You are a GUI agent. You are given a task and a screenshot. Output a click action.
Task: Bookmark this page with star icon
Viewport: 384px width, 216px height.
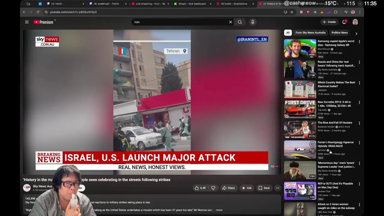(x=292, y=12)
